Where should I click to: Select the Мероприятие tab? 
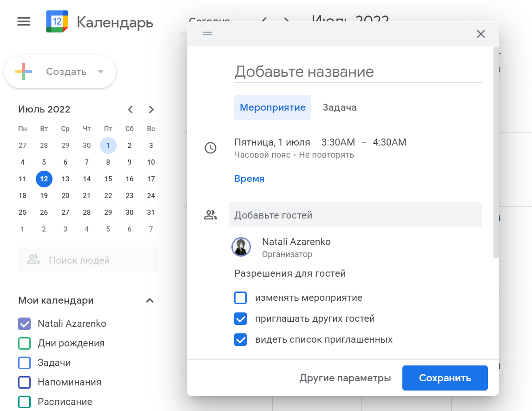pos(272,107)
